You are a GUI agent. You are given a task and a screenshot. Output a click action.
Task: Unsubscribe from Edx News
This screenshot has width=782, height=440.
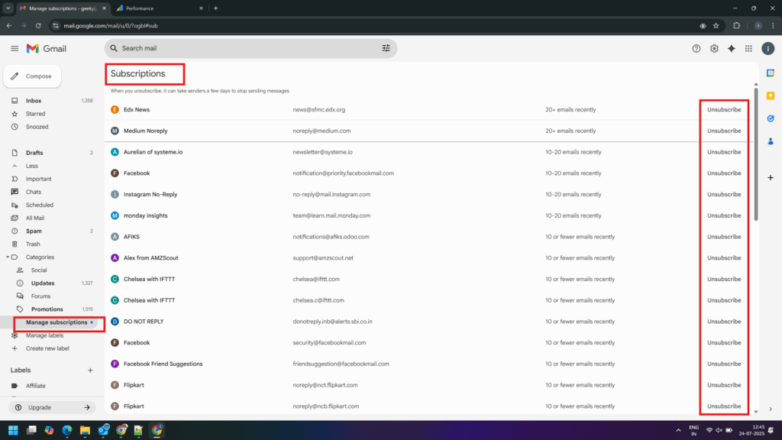(x=723, y=110)
